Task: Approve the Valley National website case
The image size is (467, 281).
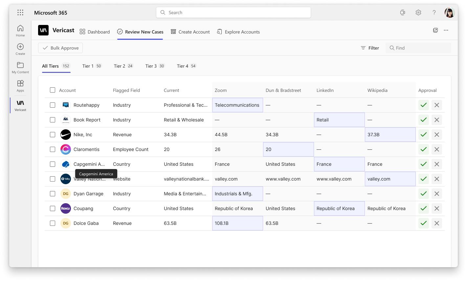Action: (x=424, y=179)
